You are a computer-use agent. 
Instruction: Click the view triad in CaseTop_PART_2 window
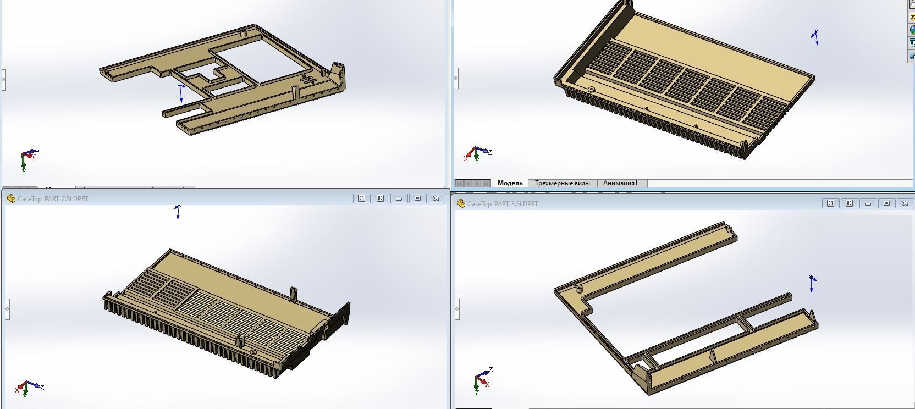point(29,386)
